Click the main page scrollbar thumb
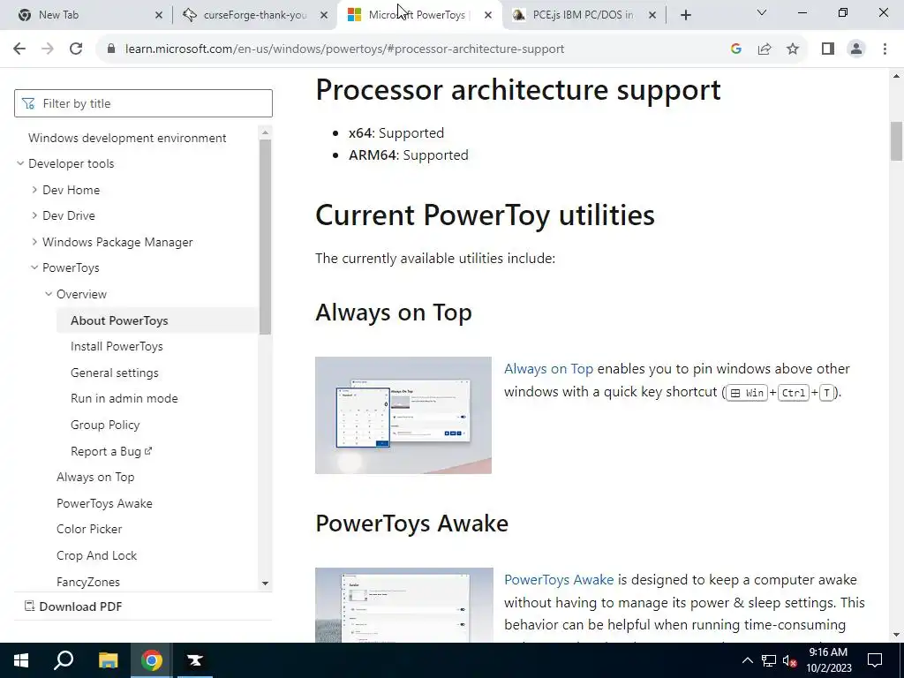 pos(896,141)
